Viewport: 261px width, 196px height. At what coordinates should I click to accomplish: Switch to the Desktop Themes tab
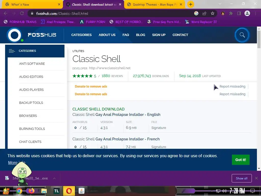pyautogui.click(x=154, y=5)
